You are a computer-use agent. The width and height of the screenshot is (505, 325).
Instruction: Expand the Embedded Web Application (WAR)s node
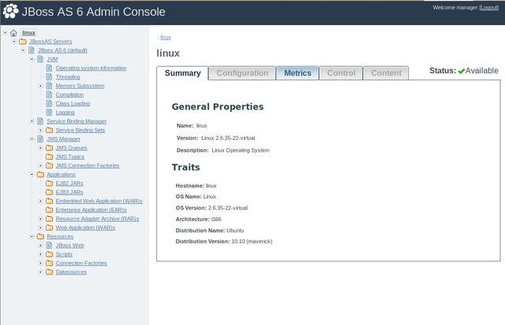(x=40, y=201)
